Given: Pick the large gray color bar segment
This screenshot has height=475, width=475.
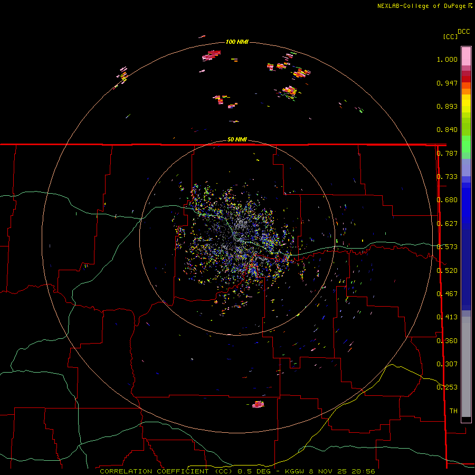Looking at the screenshot, I should [466, 367].
